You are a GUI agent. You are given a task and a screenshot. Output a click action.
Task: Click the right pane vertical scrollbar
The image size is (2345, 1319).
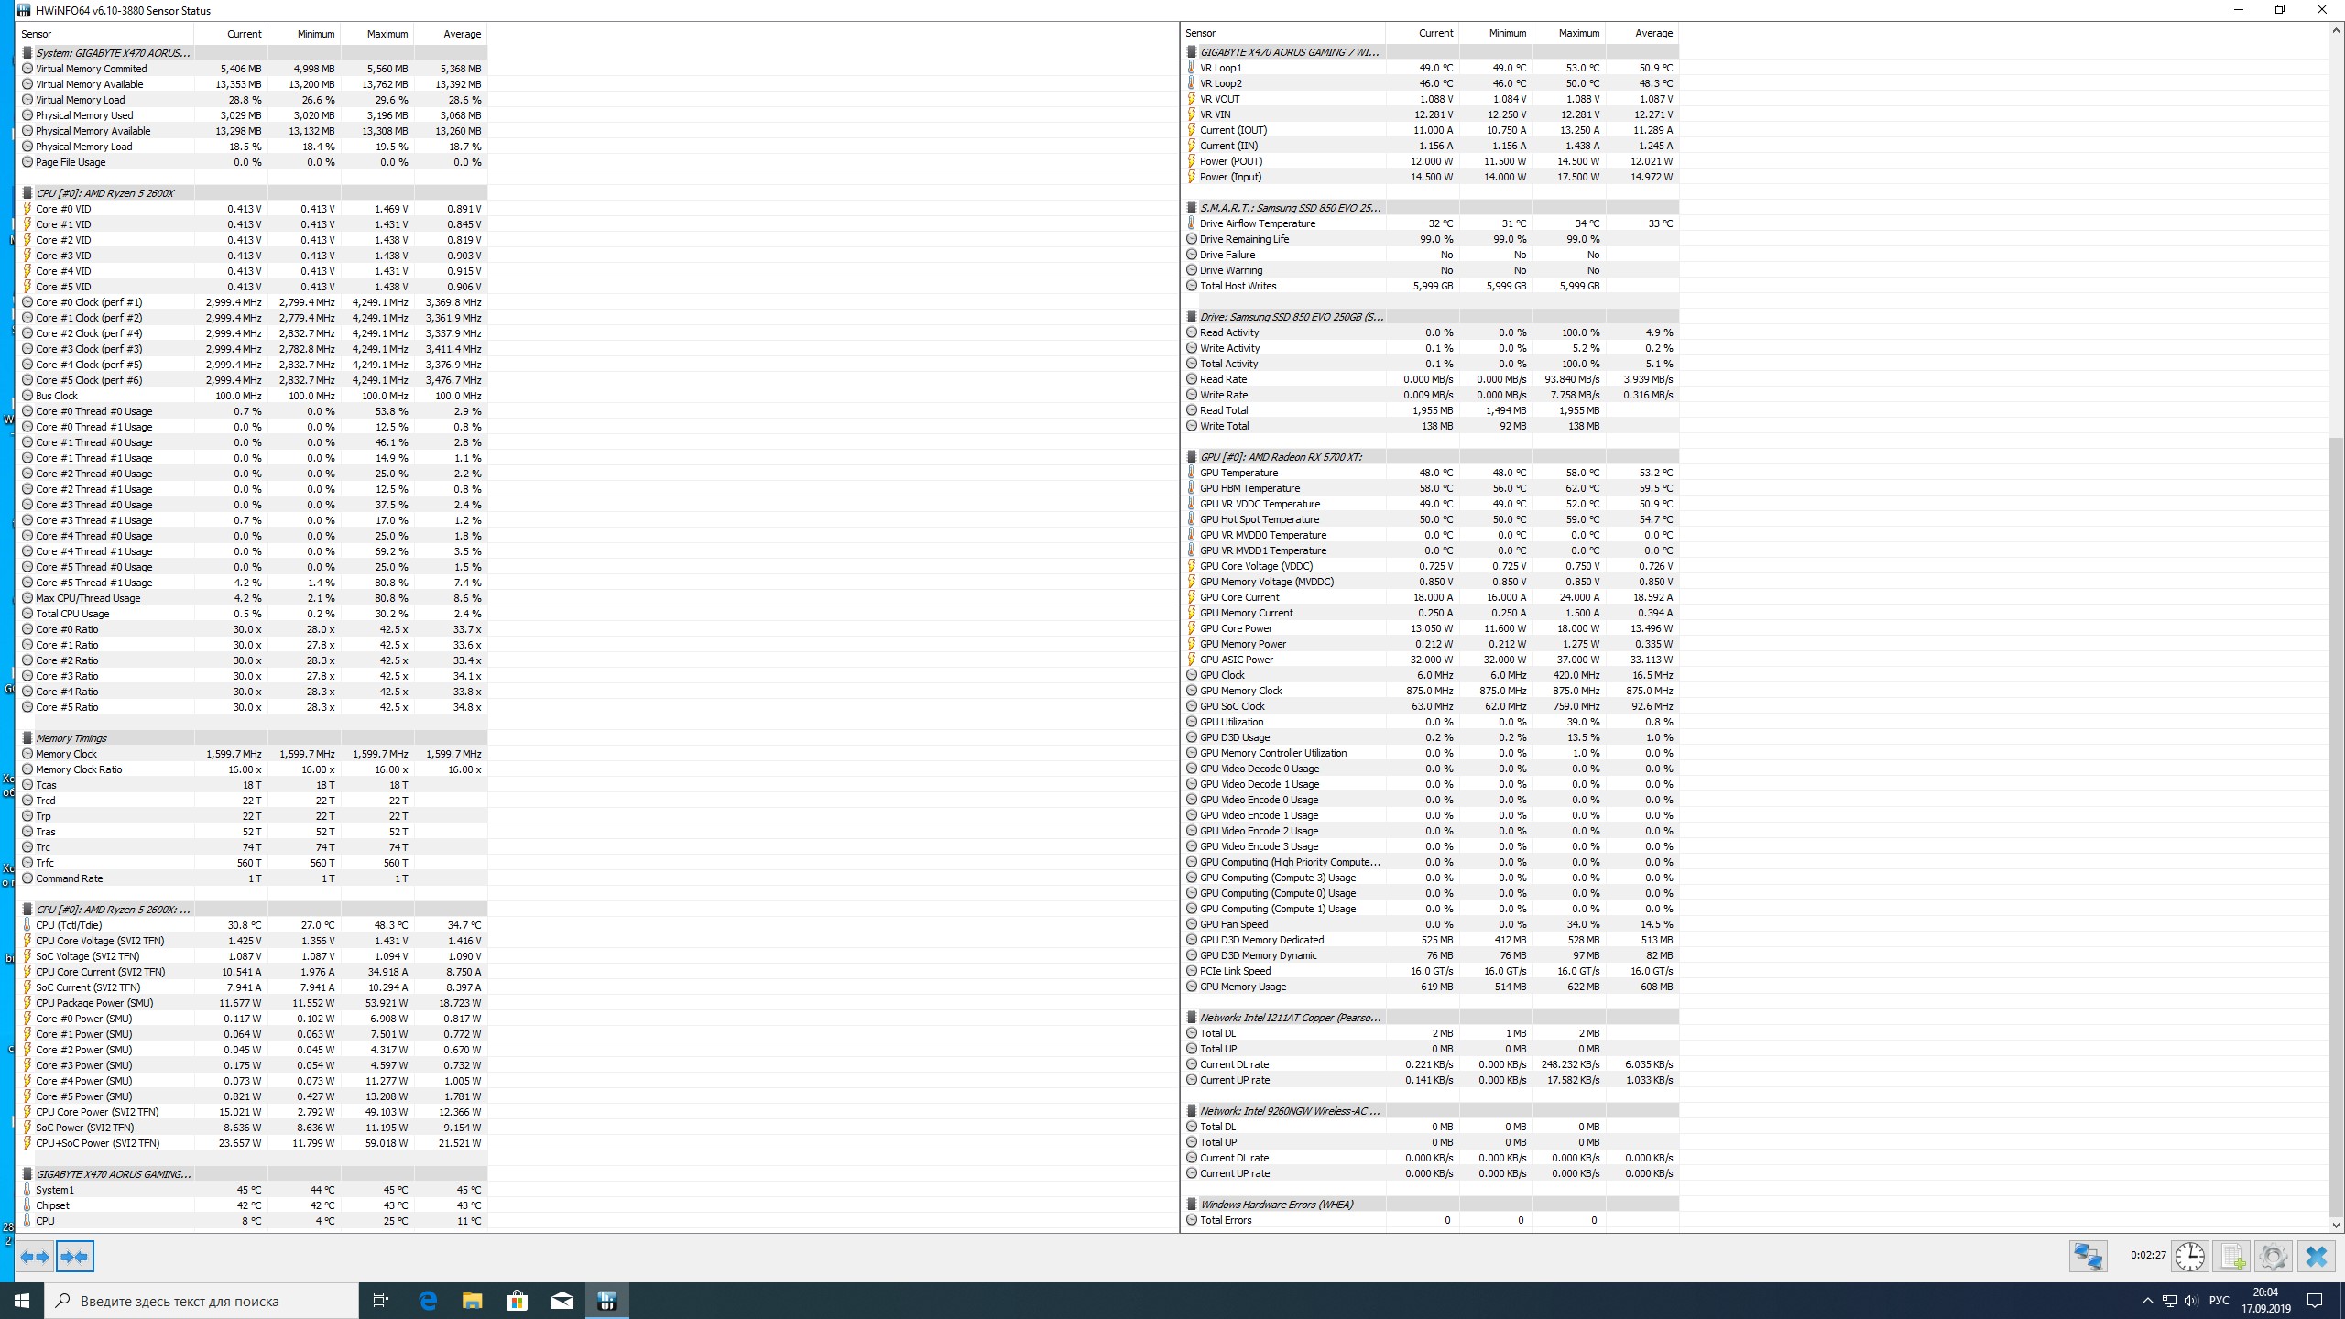2335,641
